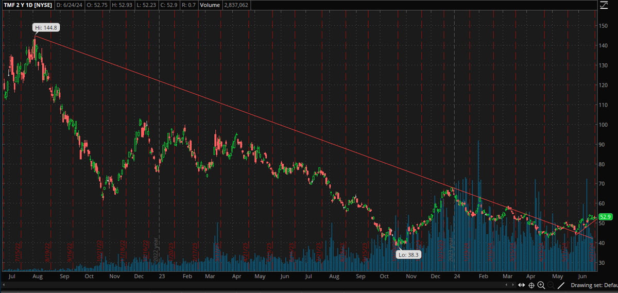Click the 110 price axis label

click(604, 105)
